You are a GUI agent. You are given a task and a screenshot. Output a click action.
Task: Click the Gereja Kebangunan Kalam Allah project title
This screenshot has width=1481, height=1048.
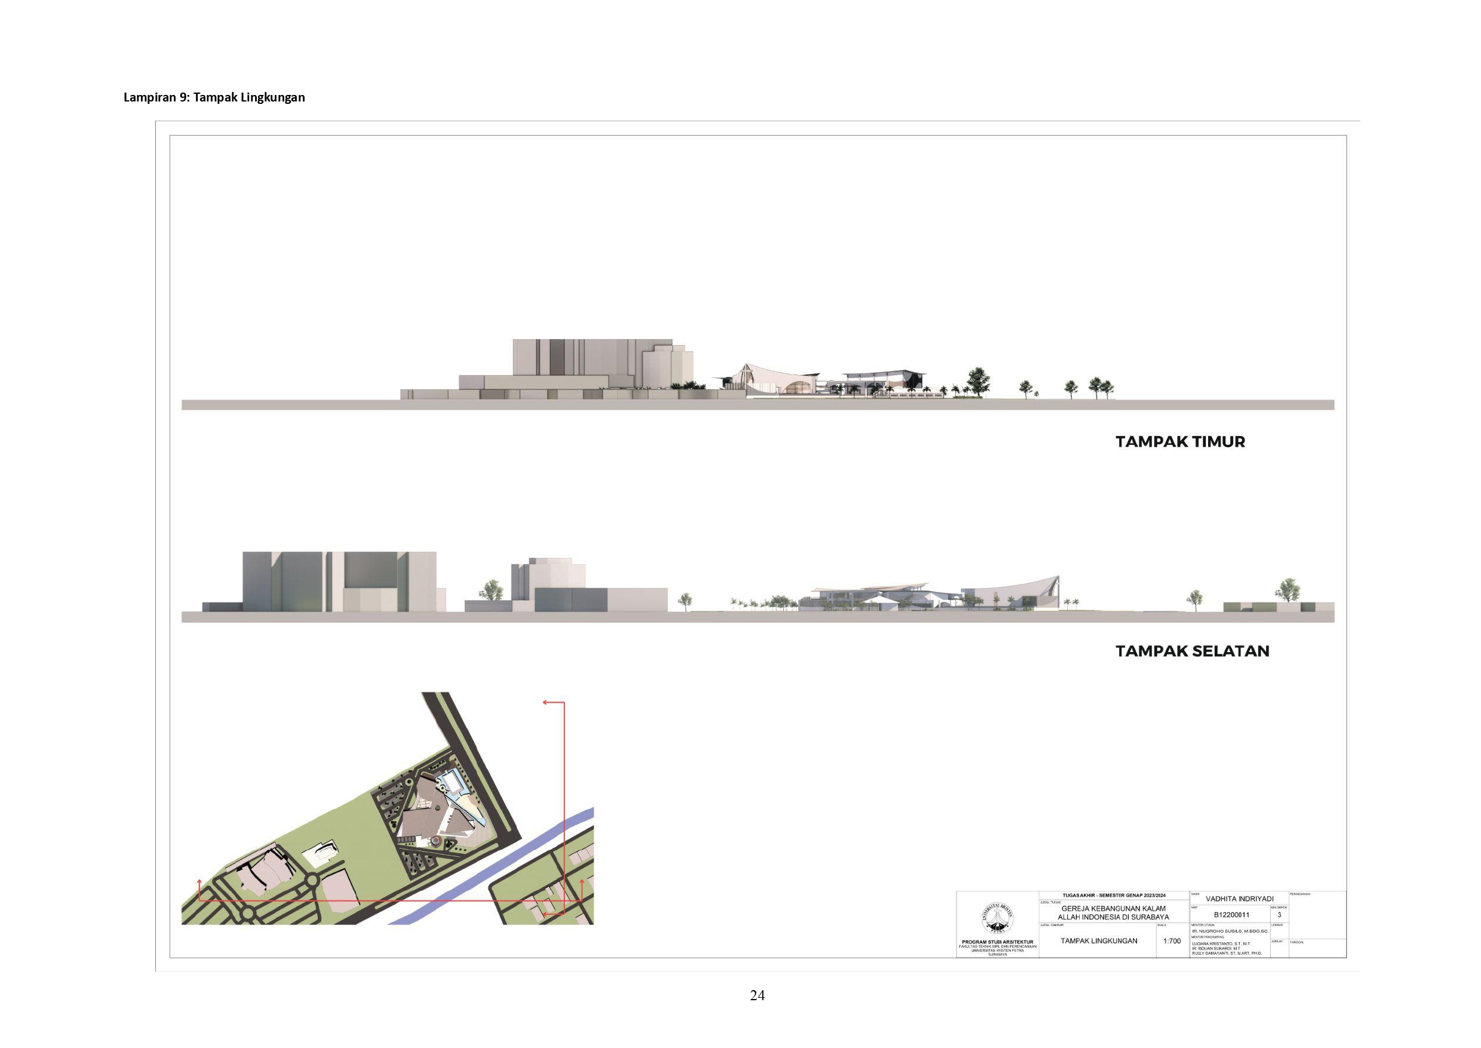[x=1113, y=912]
